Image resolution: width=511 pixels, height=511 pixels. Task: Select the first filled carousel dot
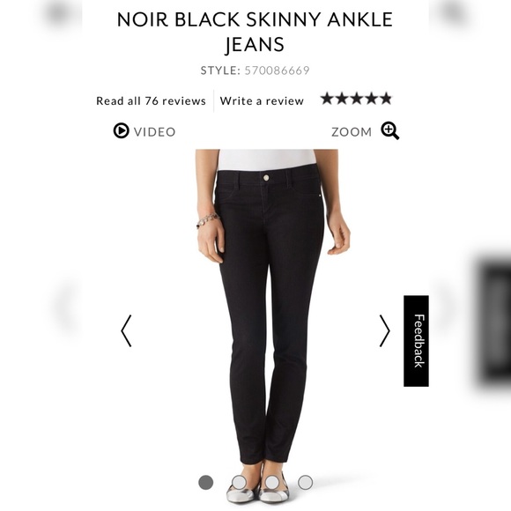[x=205, y=482]
